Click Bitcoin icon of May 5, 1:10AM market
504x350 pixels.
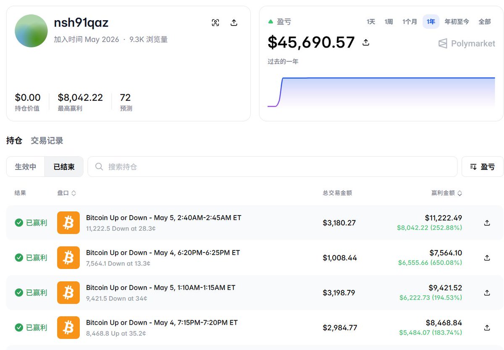point(68,292)
